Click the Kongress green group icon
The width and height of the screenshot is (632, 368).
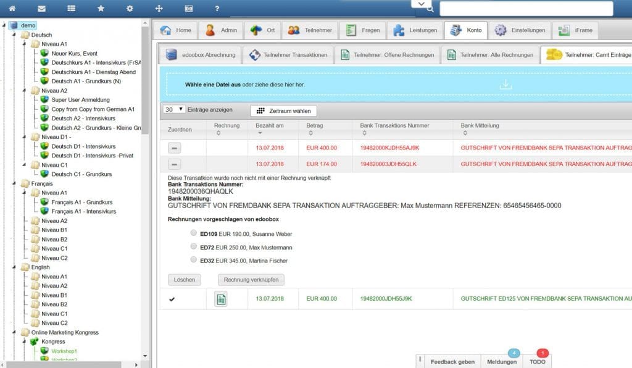click(x=35, y=341)
